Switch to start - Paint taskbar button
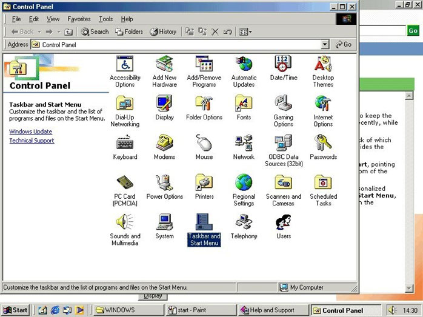 pos(201,310)
